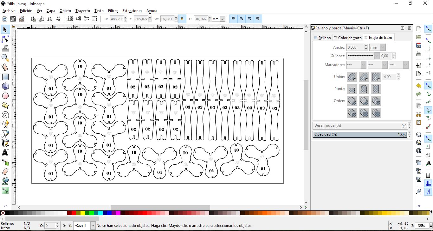
Task: Select the Zoom magnifier tool
Action: (x=5, y=58)
